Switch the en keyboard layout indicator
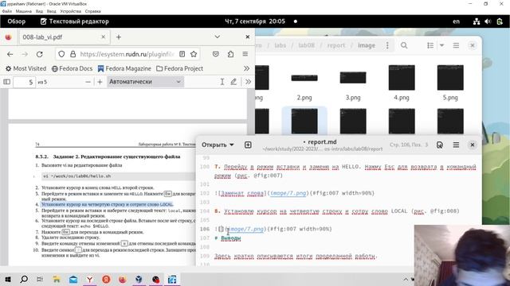 pyautogui.click(x=456, y=21)
